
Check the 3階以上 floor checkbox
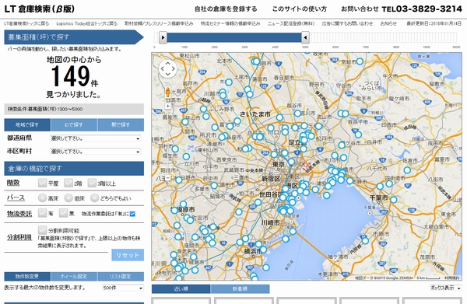(92, 183)
